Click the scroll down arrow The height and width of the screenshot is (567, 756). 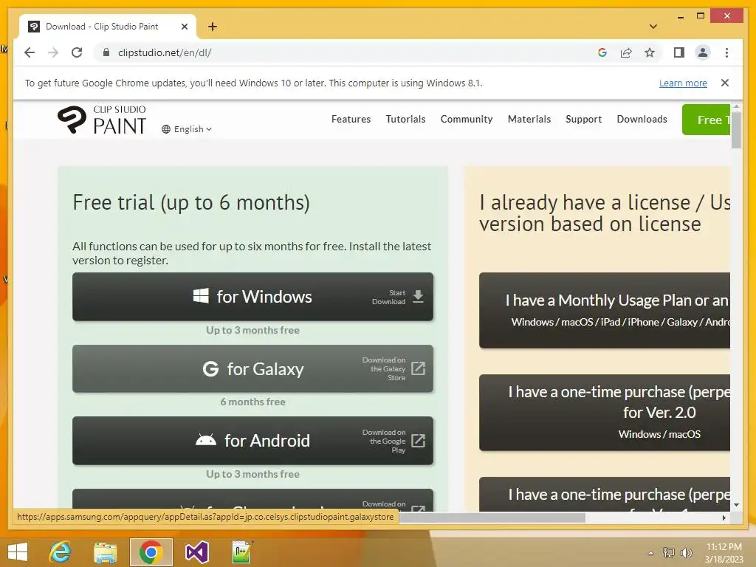coord(736,505)
